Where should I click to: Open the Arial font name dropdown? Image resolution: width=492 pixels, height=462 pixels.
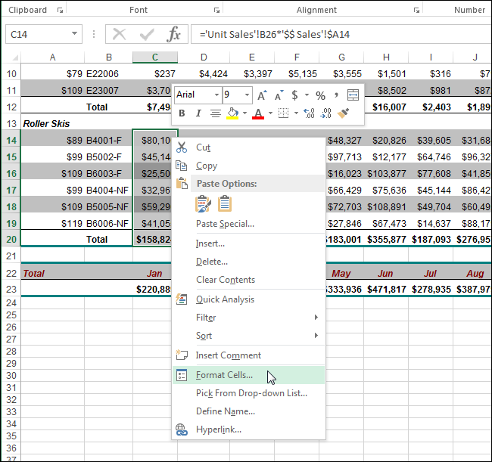(x=216, y=95)
